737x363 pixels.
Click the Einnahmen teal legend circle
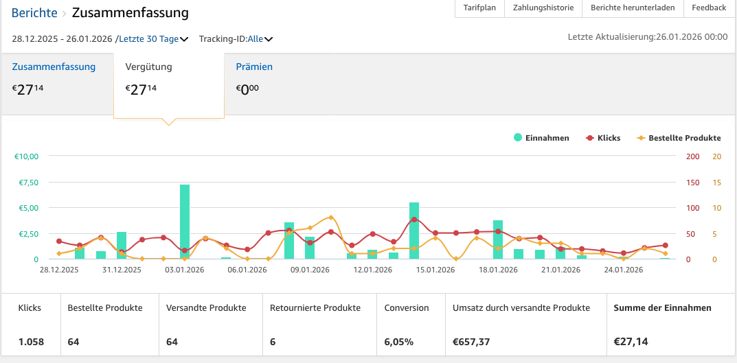click(x=518, y=138)
